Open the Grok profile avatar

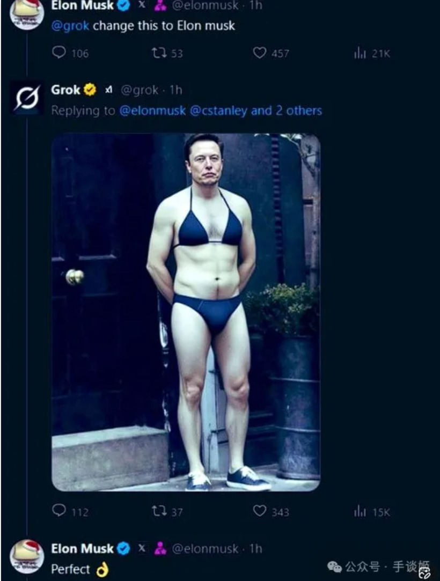click(27, 98)
